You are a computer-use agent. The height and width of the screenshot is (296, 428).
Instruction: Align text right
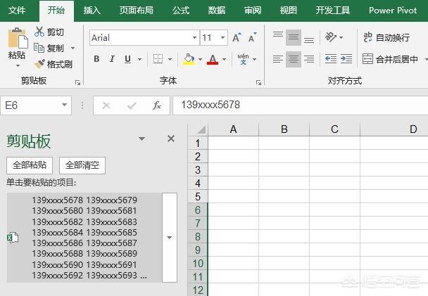[309, 59]
